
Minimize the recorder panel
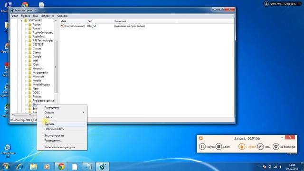pos(282,137)
